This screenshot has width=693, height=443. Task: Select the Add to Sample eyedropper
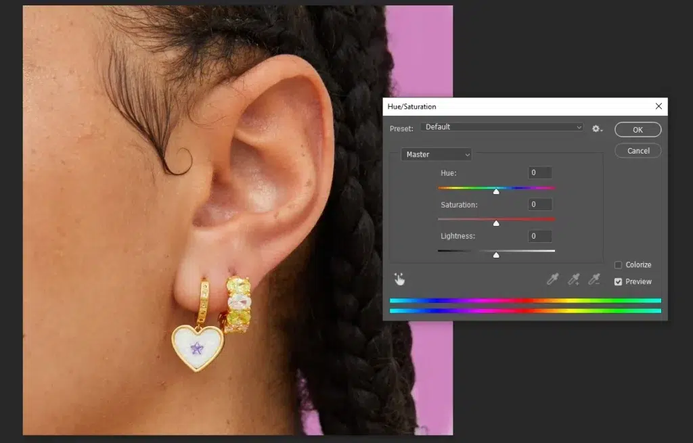click(x=574, y=279)
